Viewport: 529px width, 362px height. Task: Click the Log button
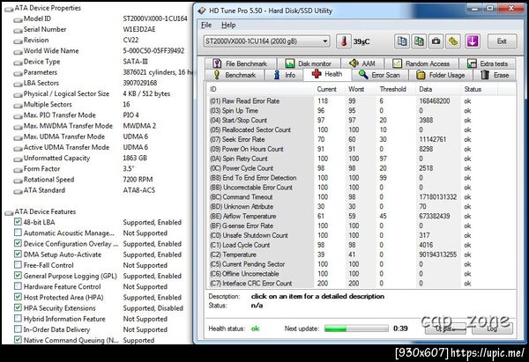[x=492, y=329]
